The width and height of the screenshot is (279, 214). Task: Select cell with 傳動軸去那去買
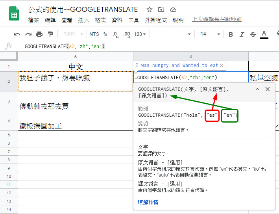click(x=76, y=101)
